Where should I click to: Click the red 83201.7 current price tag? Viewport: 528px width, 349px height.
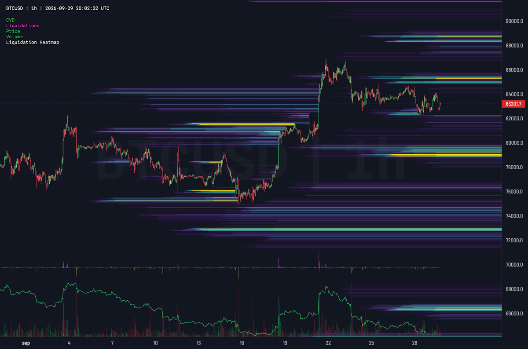click(514, 104)
